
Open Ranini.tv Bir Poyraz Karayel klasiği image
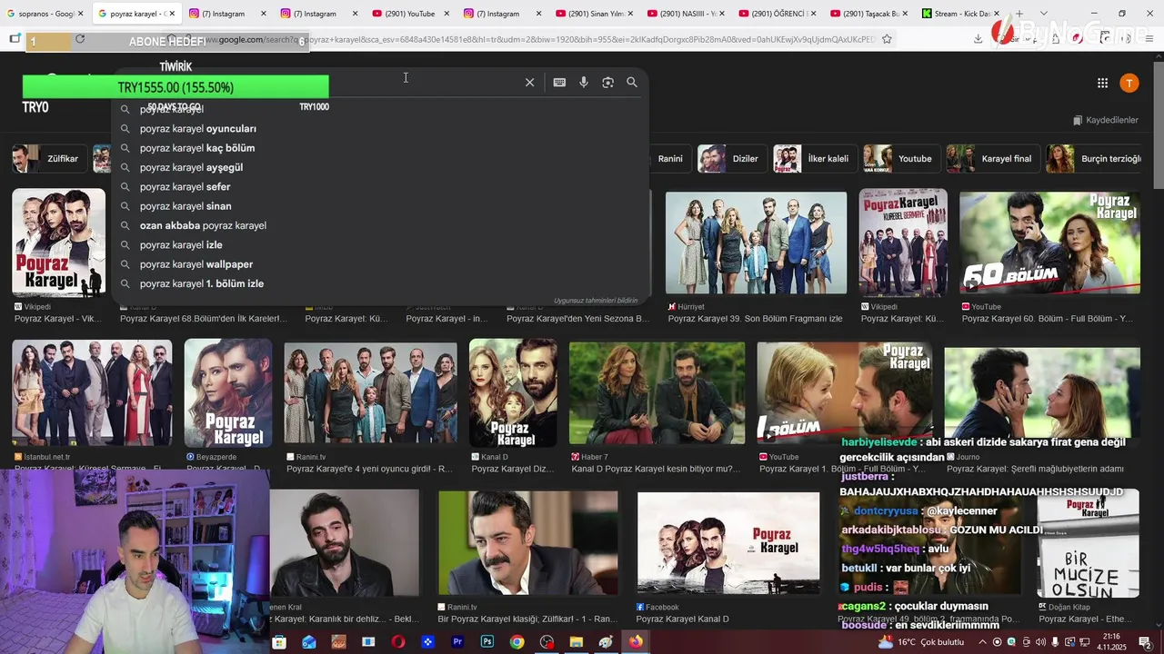527,543
